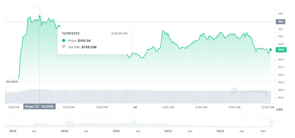Click the green Price circle in tooltip

[64, 41]
